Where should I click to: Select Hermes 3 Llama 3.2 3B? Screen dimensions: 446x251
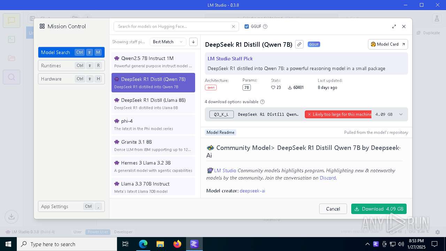pyautogui.click(x=153, y=166)
